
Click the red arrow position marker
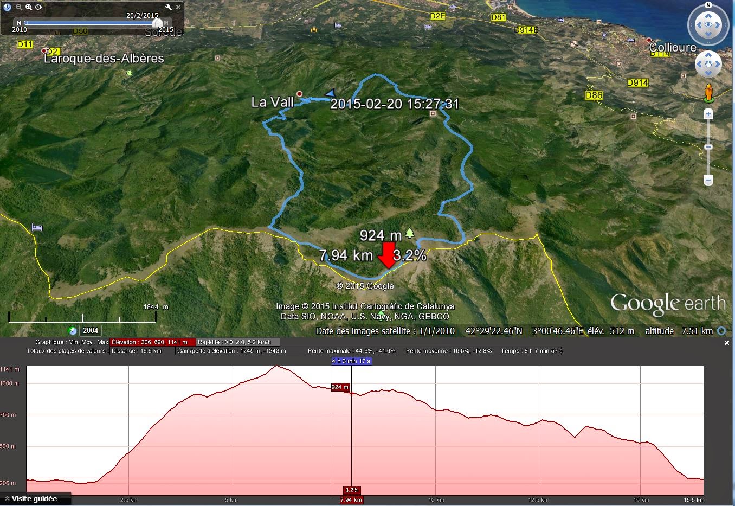[x=388, y=255]
